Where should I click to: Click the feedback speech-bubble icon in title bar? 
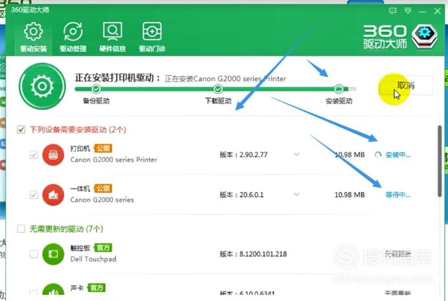click(x=393, y=11)
